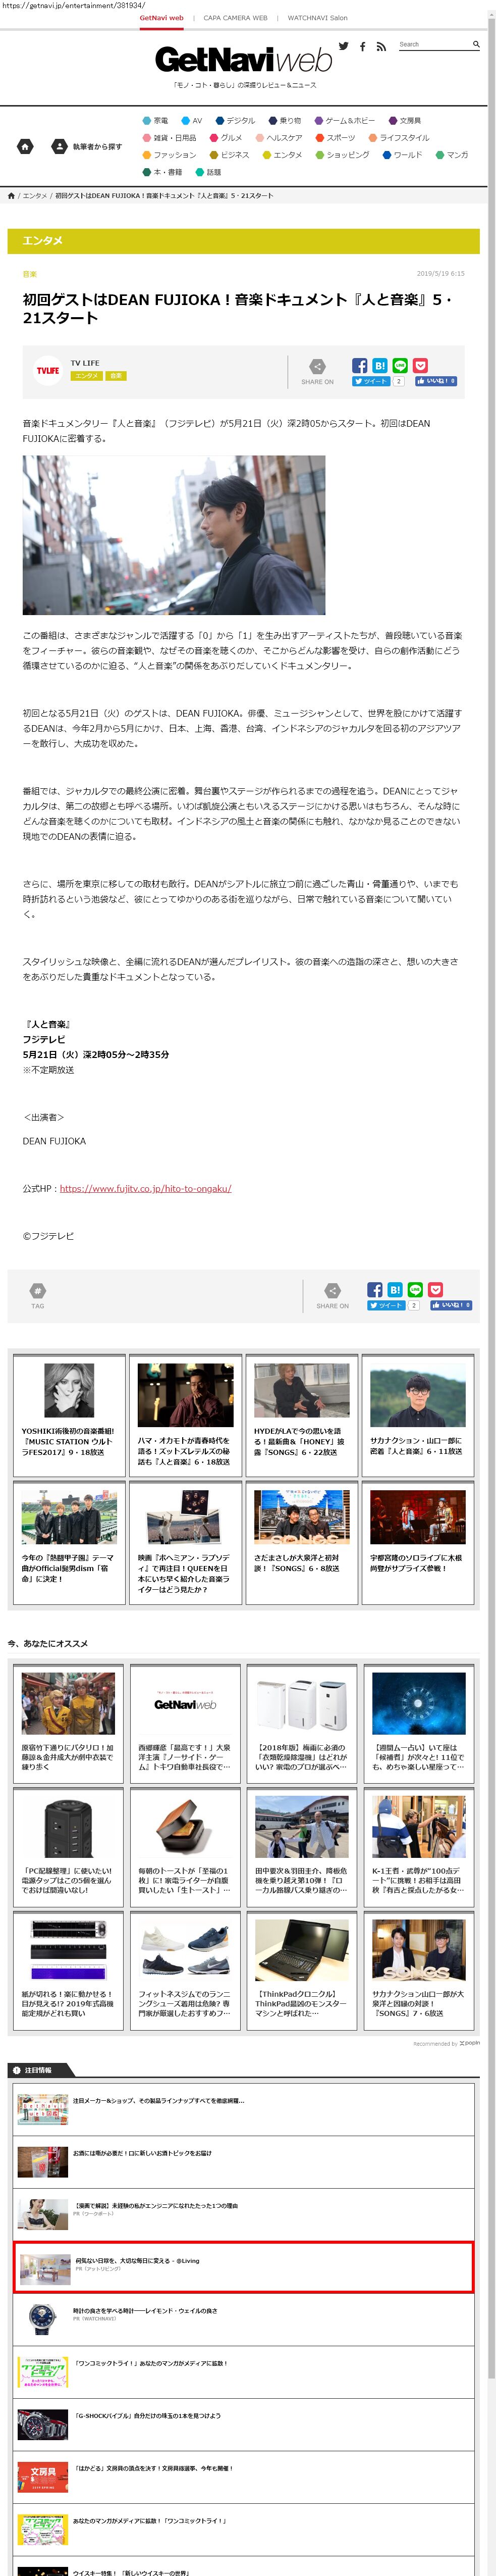This screenshot has height=2576, width=496.
Task: Open the RSS feed icon in the header
Action: (x=380, y=46)
